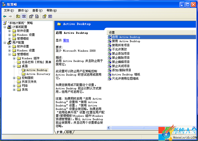Image resolution: width=198 pixels, height=141 pixels.
Task: Click the 禁止编辑项目 setting icon
Action: [x=109, y=62]
